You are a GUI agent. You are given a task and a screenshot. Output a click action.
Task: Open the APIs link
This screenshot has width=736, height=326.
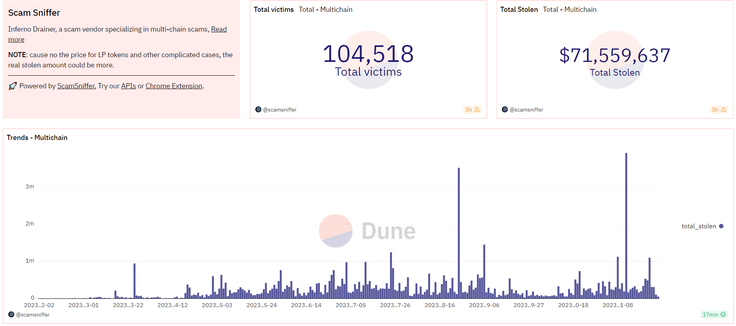click(128, 86)
